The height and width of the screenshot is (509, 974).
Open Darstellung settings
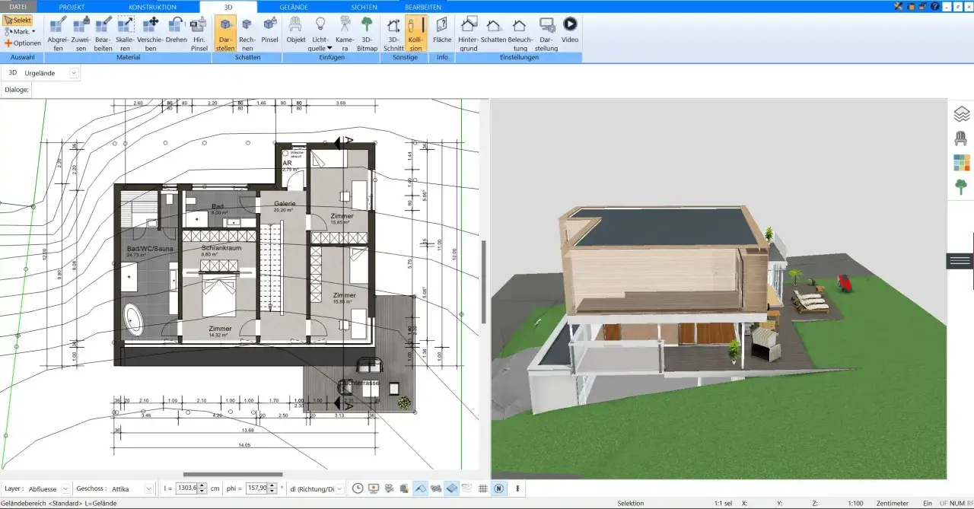pos(546,33)
